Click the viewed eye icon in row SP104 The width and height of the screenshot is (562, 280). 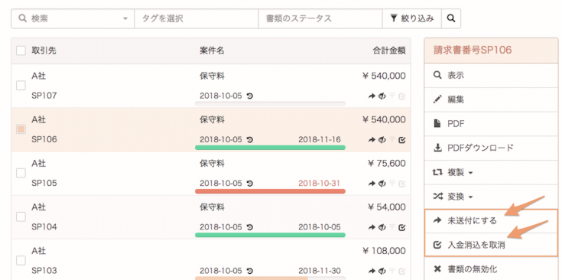coord(382,227)
